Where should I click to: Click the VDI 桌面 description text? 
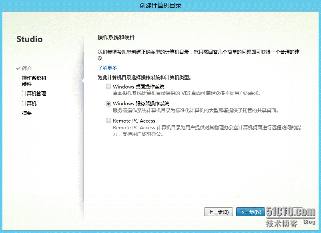coord(187,93)
